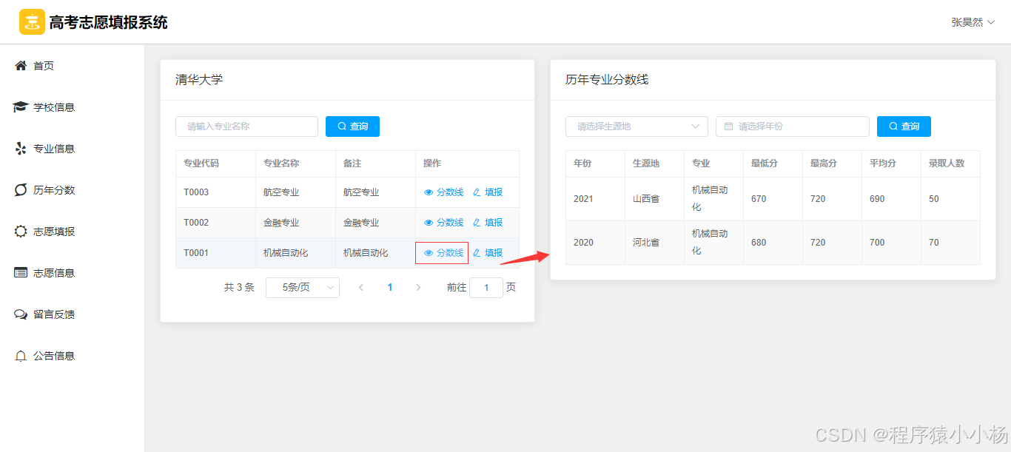
Task: Select page number 1 in pagination
Action: (390, 288)
